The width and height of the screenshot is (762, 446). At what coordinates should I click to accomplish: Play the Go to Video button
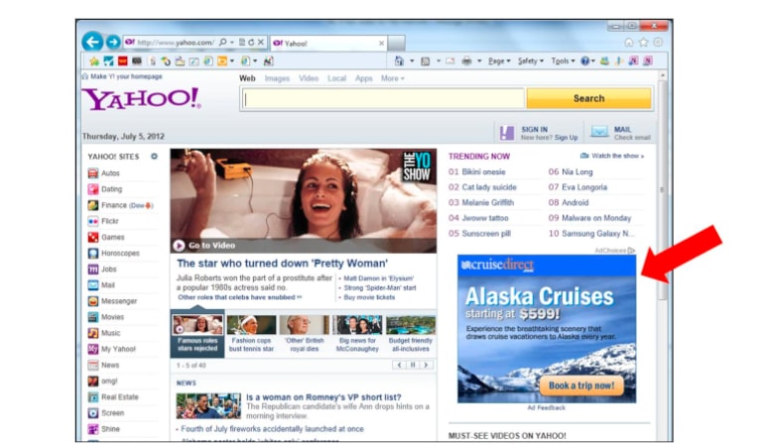[x=179, y=246]
